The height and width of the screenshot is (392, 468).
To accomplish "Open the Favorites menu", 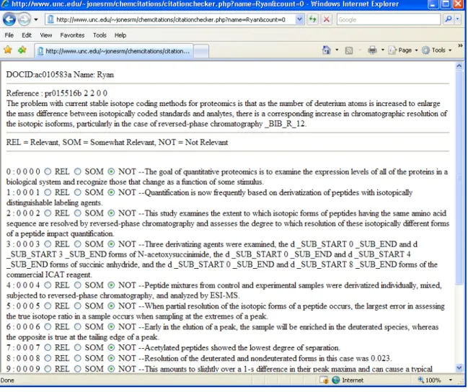I will (72, 35).
